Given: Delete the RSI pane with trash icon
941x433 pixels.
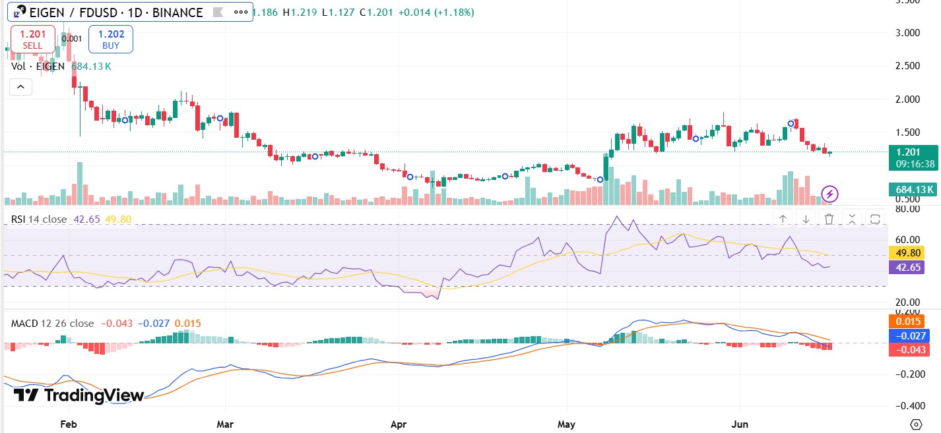Looking at the screenshot, I should 829,219.
